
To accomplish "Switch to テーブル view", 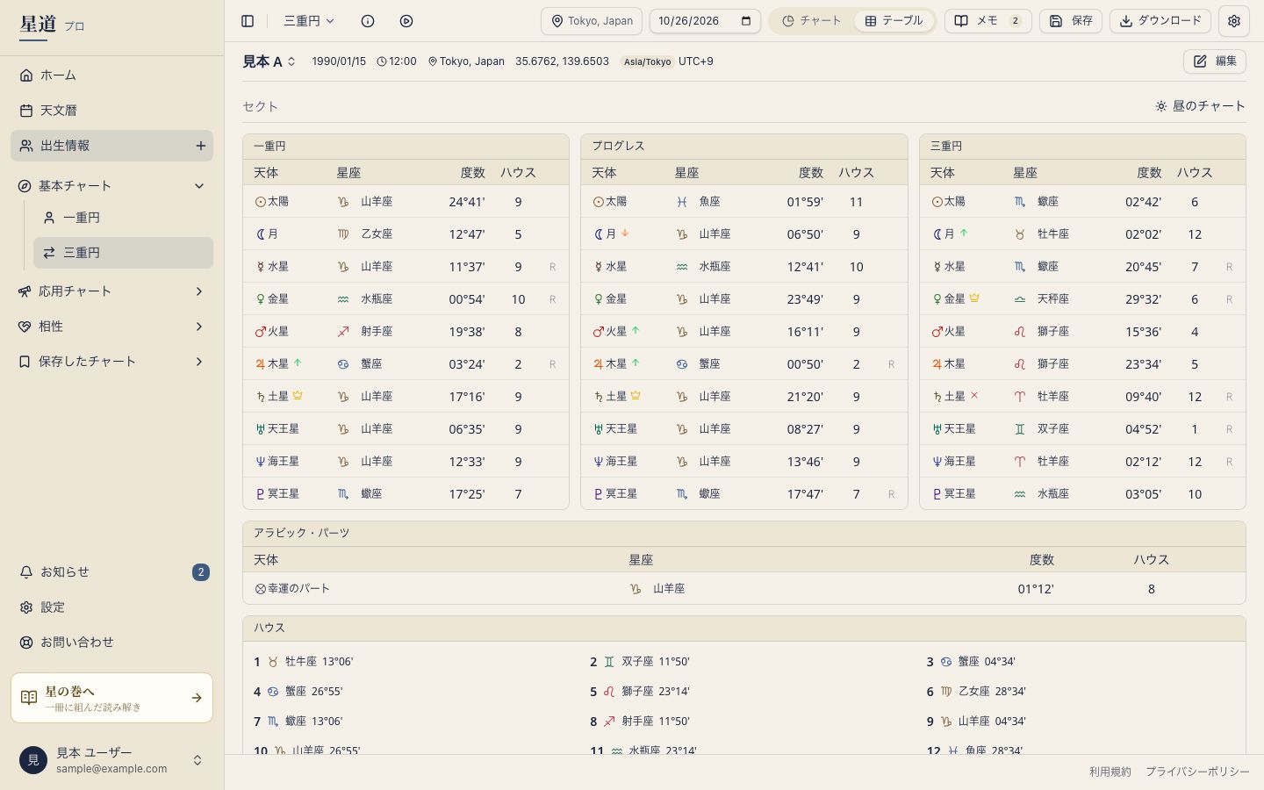I will 894,21.
